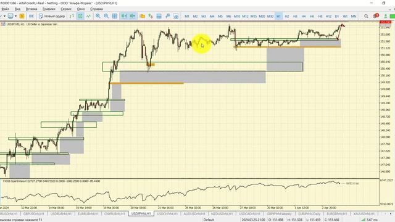Switch to the EURJPY Daily chart tab
The height and width of the screenshot is (222, 395).
[x=309, y=214]
